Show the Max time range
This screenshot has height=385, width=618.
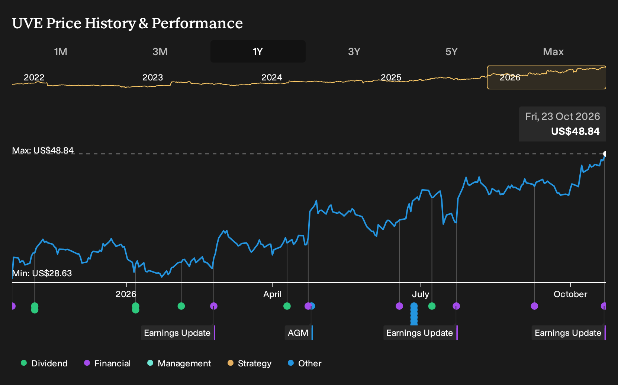pos(553,51)
